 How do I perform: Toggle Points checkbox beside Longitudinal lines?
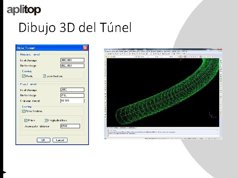tap(26, 120)
